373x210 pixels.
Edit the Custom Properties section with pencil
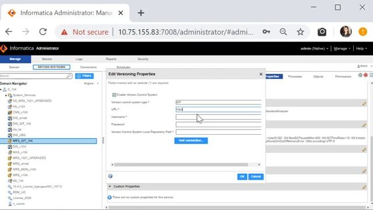(364, 187)
